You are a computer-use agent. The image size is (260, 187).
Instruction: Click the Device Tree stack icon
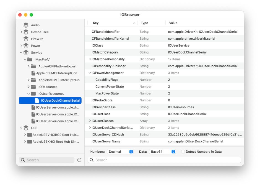click(x=26, y=32)
